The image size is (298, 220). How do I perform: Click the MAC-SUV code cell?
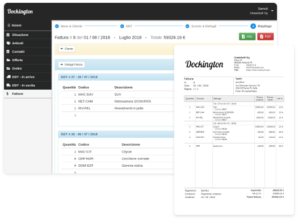86,95
